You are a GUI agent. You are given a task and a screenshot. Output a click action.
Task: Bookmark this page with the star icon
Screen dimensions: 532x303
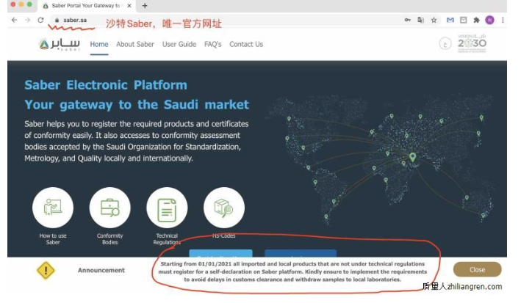pos(434,20)
